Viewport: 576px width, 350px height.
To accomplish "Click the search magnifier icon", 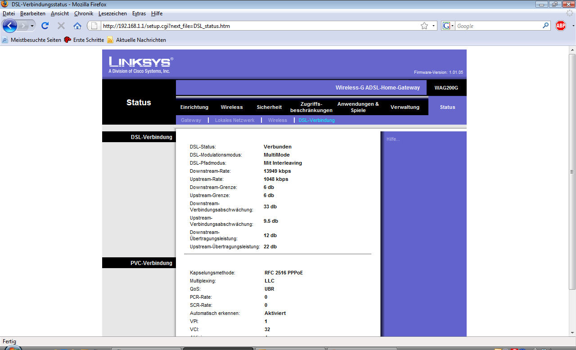I will tap(546, 26).
